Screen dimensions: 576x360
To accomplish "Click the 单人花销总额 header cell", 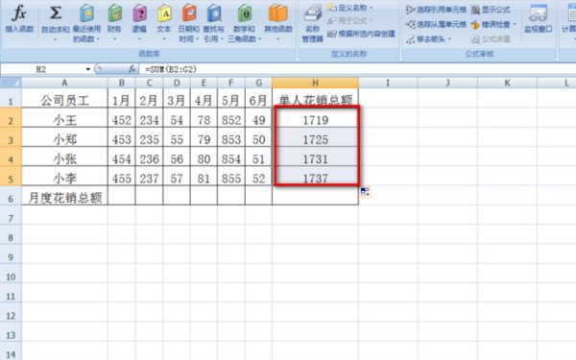I will [x=315, y=99].
